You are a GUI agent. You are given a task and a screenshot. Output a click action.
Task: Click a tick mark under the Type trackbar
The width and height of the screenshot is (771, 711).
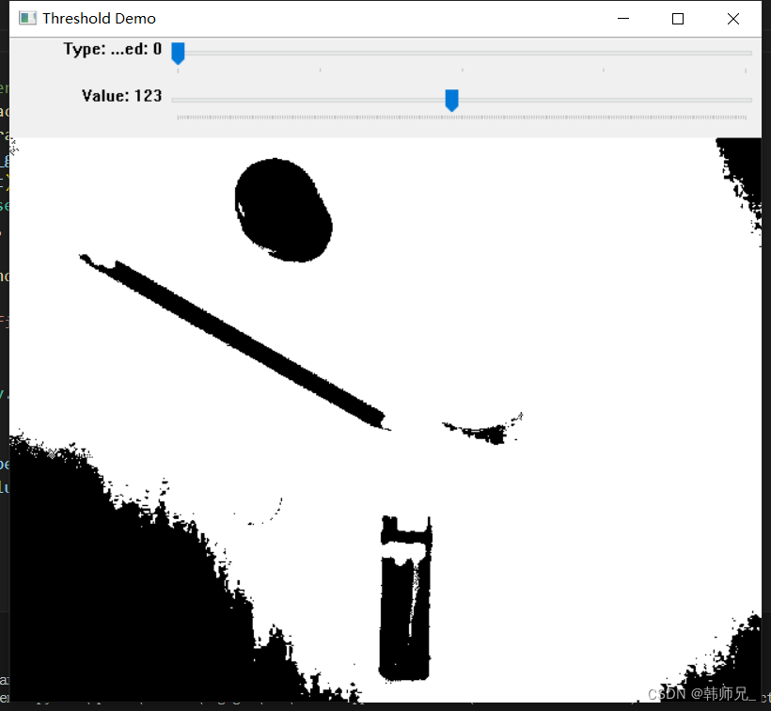pyautogui.click(x=320, y=71)
